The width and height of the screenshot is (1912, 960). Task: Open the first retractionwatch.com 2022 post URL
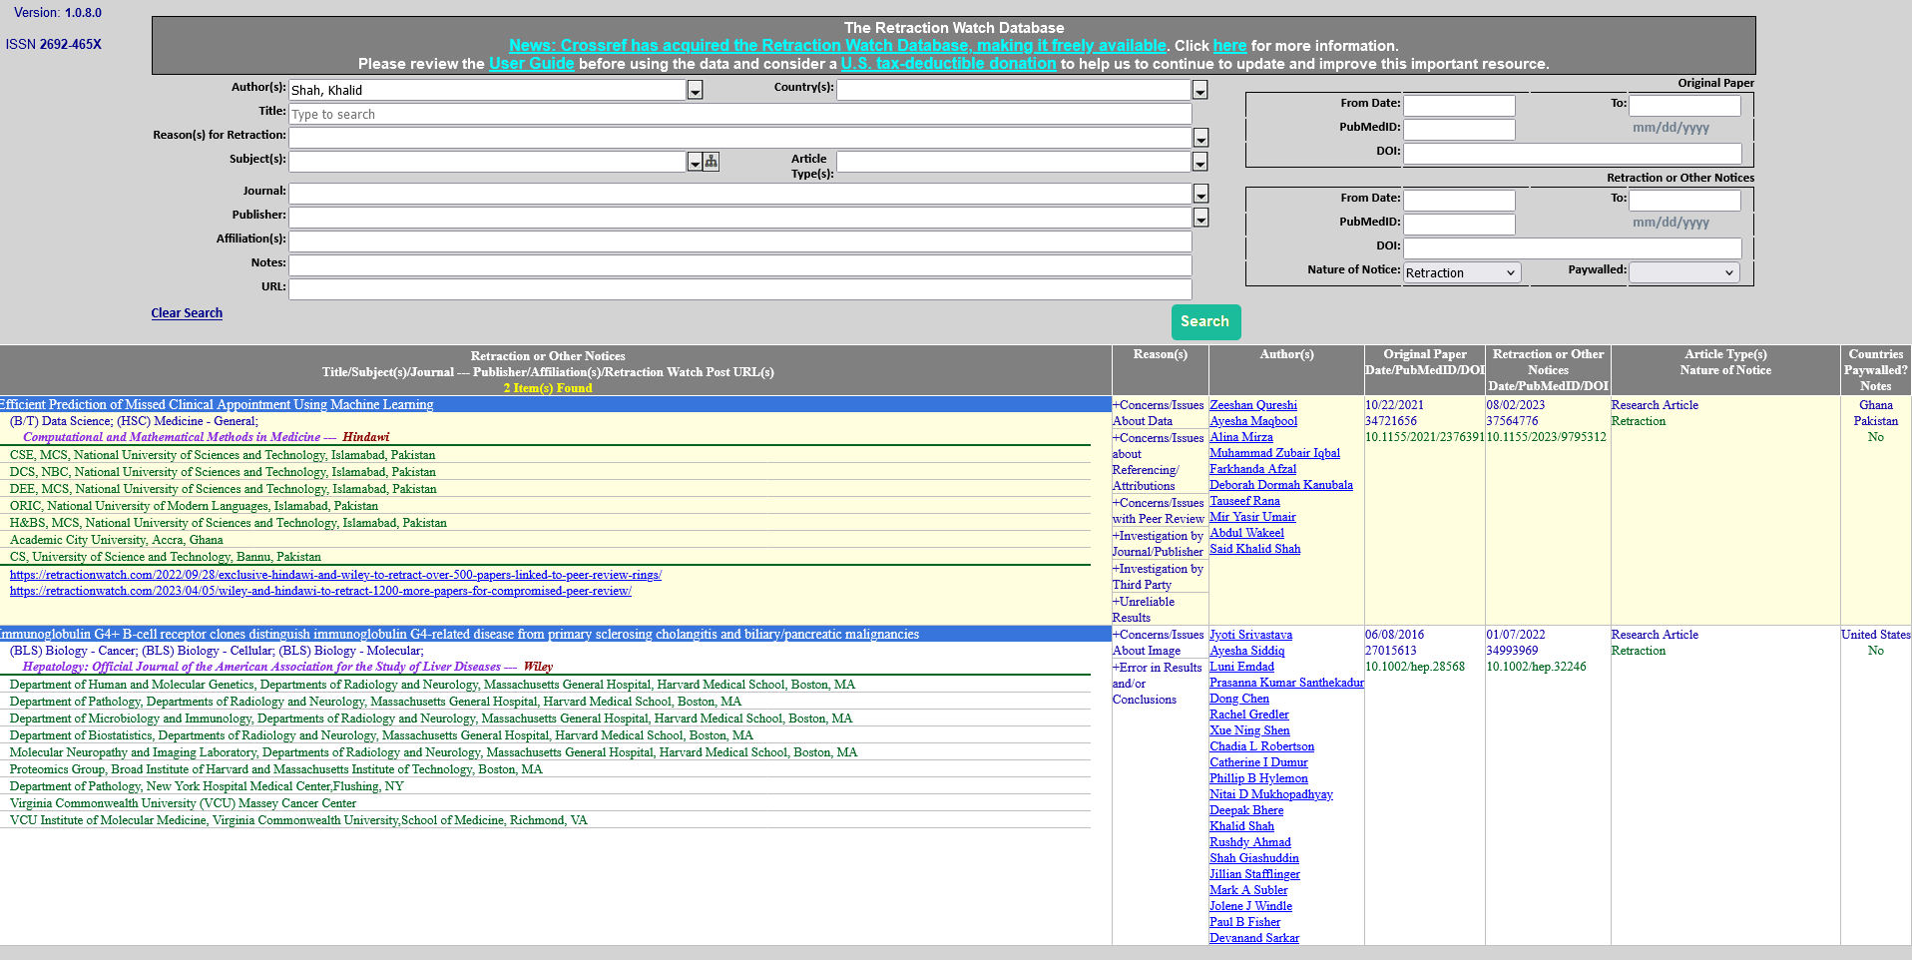coord(335,575)
